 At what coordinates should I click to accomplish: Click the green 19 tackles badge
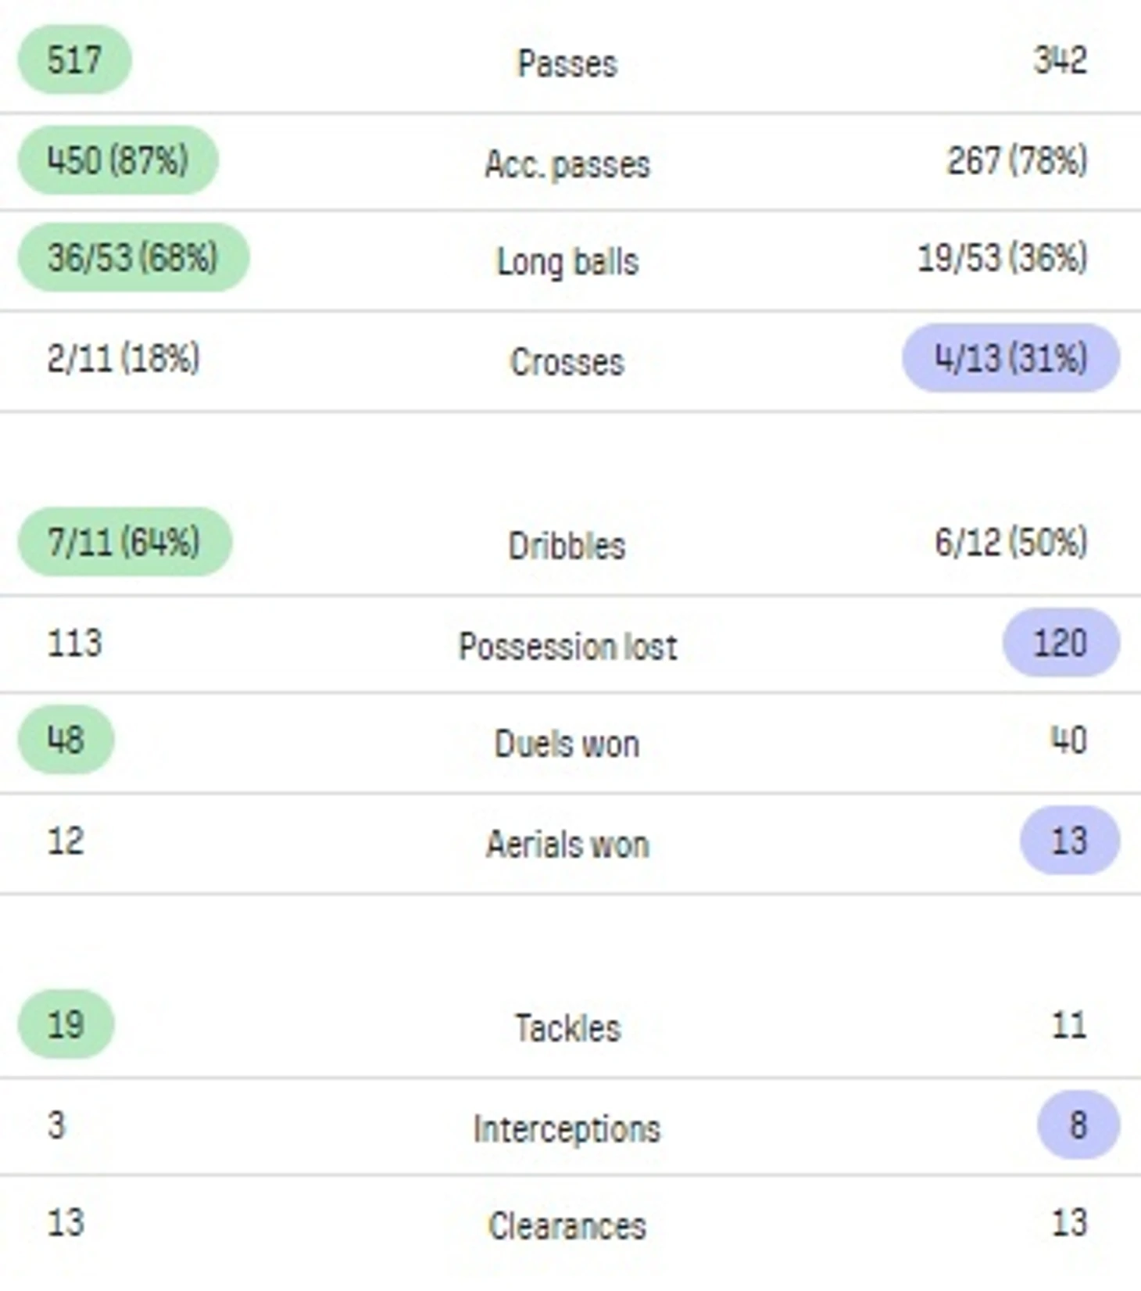click(66, 1024)
